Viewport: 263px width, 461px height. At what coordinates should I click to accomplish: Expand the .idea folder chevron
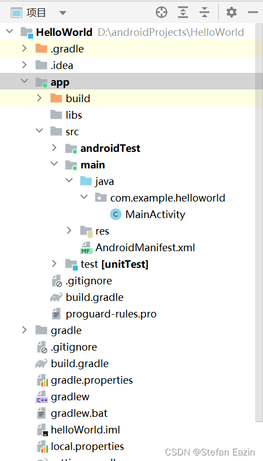[x=25, y=65]
